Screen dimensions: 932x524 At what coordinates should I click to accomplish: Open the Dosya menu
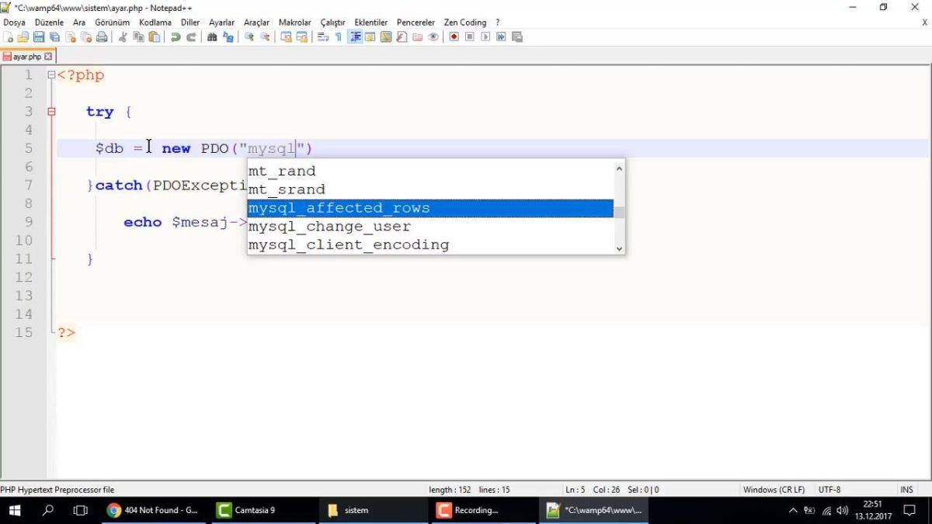[14, 23]
